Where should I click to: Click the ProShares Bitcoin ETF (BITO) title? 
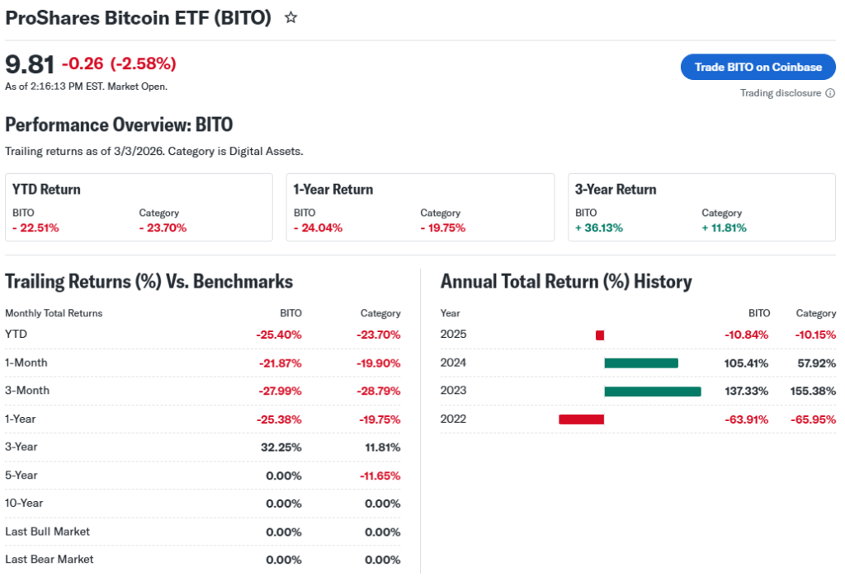(139, 17)
